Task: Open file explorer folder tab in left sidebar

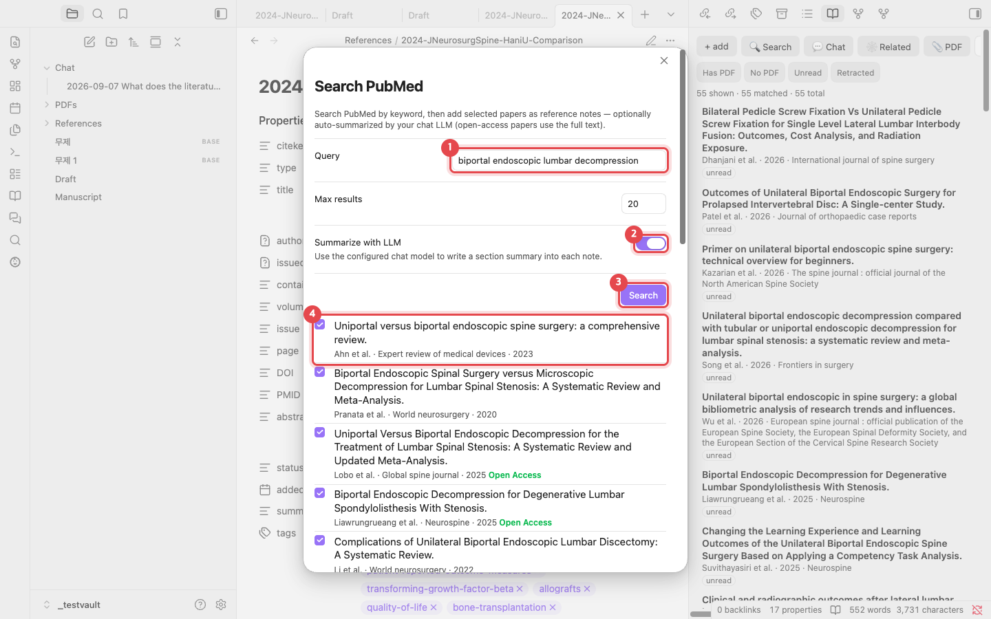Action: [72, 14]
